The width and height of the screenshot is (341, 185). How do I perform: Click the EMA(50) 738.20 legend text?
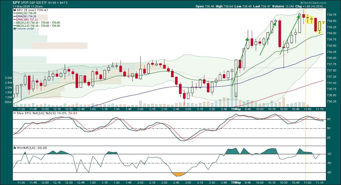[26, 16]
